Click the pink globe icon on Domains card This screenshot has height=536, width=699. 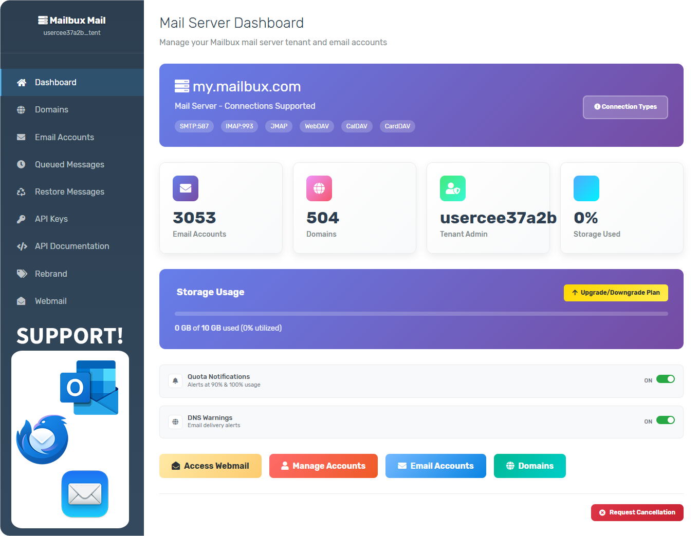click(319, 188)
